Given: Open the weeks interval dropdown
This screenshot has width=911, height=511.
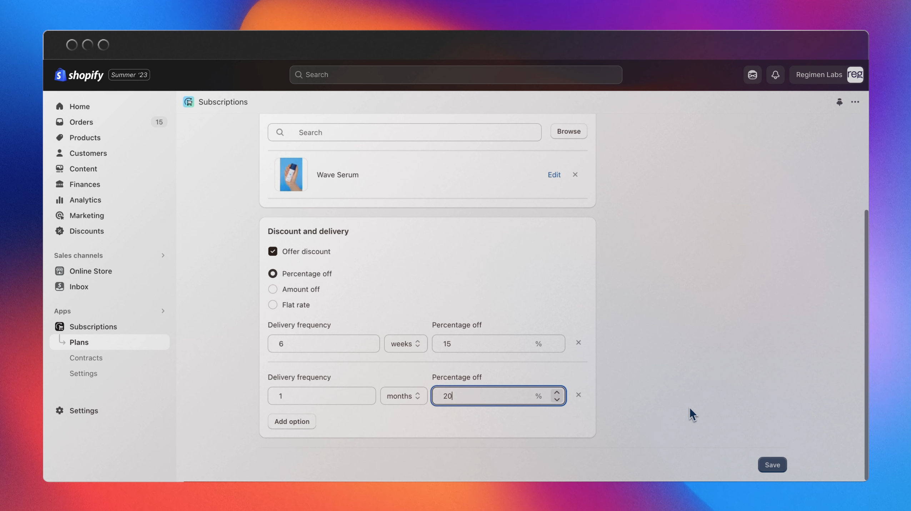Looking at the screenshot, I should [405, 344].
